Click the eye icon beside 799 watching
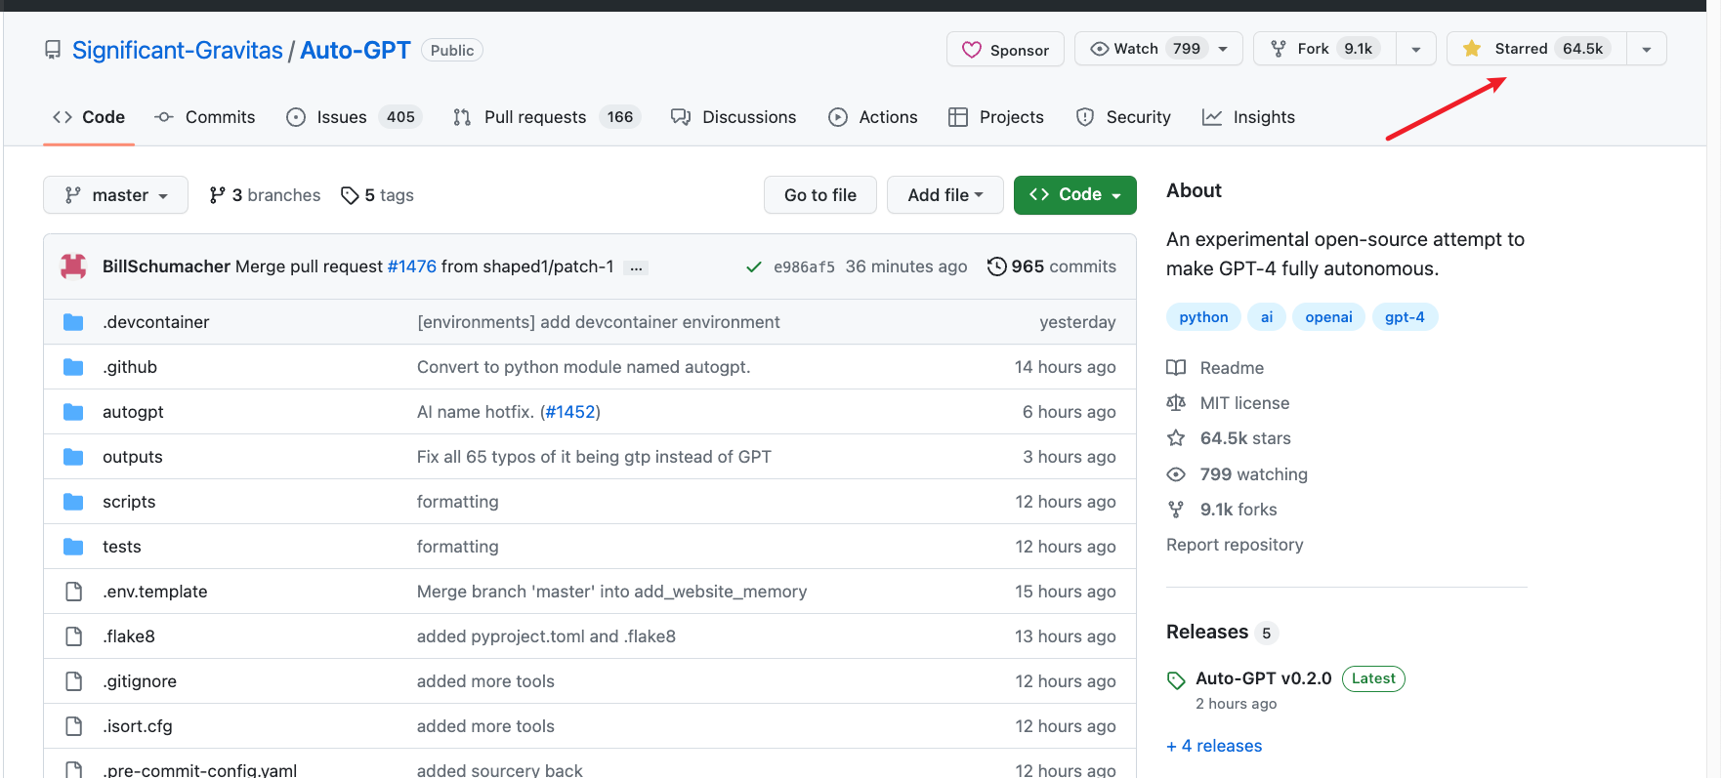The height and width of the screenshot is (778, 1721). coord(1176,474)
